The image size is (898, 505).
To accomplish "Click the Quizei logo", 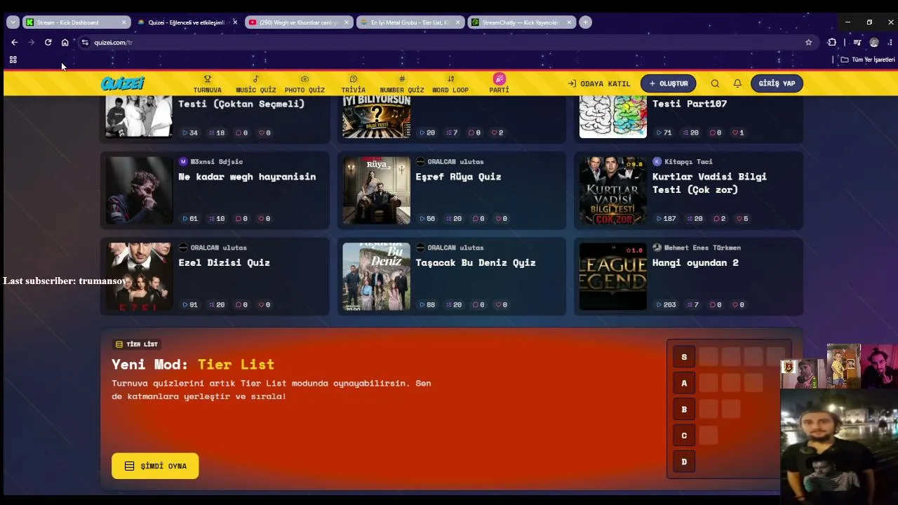I will pyautogui.click(x=122, y=83).
